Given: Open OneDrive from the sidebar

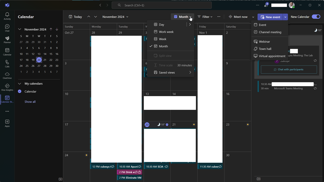Looking at the screenshot, I should coord(7,76).
